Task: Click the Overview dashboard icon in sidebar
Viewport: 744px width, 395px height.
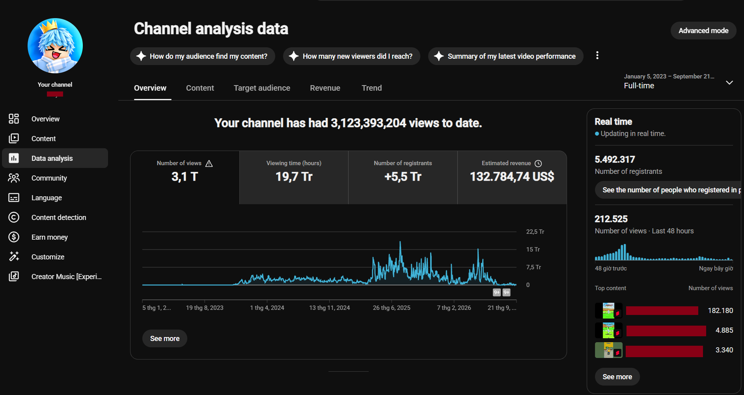Action: (x=14, y=119)
